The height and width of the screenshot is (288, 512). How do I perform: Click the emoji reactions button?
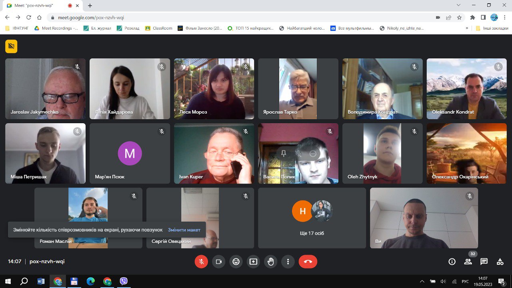click(236, 262)
